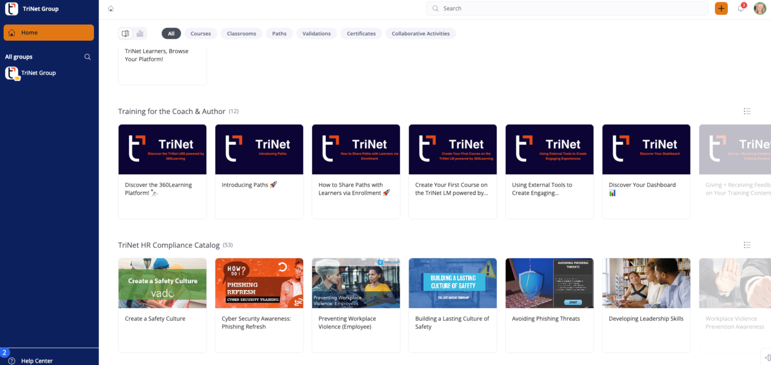This screenshot has height=365, width=771.
Task: Click Developing Leadership Skills title text
Action: pos(646,319)
